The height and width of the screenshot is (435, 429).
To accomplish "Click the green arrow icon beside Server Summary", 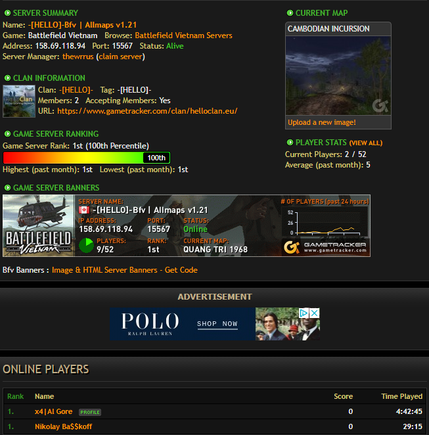I will [x=7, y=12].
